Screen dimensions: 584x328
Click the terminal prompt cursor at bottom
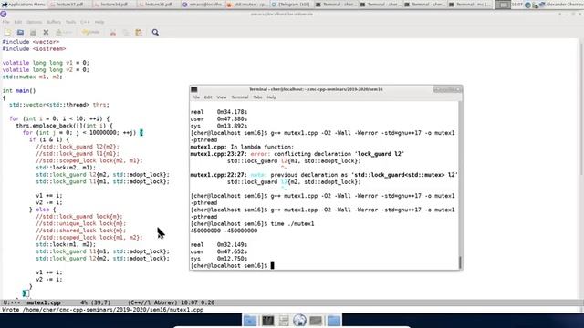click(272, 266)
